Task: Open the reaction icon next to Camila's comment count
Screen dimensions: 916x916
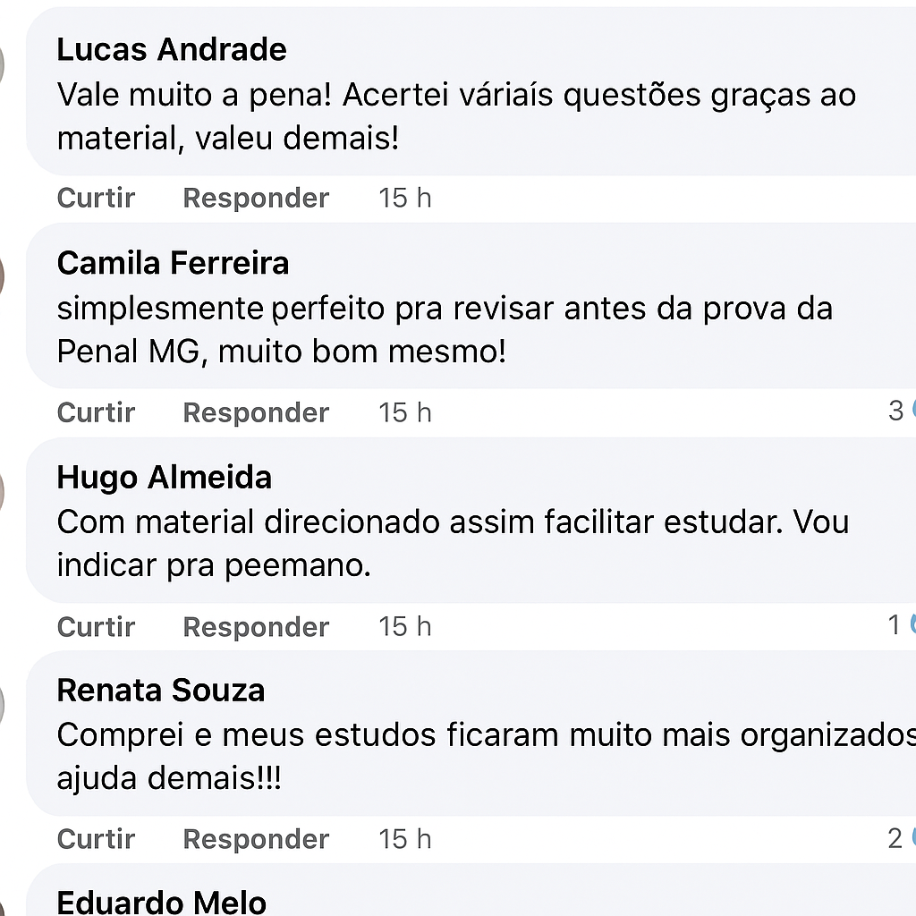Action: pyautogui.click(x=912, y=411)
